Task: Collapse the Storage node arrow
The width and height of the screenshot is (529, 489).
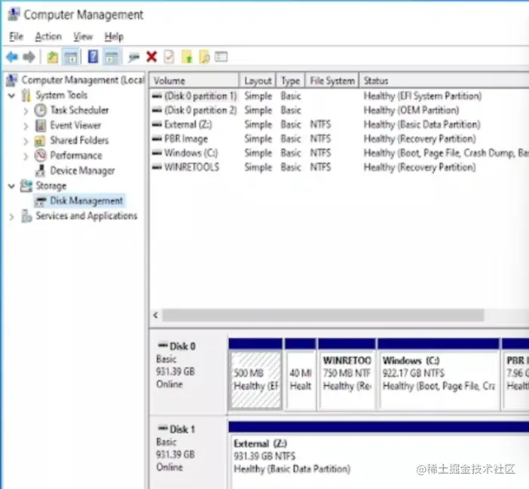Action: tap(12, 186)
